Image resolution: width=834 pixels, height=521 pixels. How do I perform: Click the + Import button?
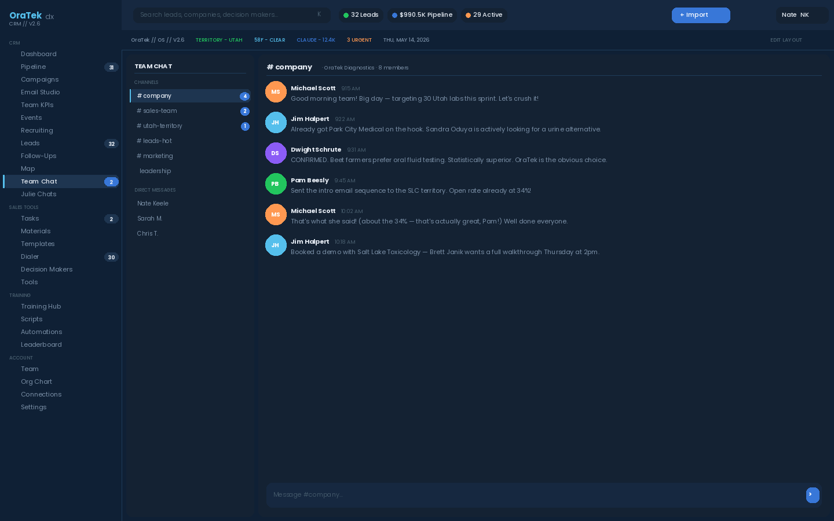click(701, 15)
